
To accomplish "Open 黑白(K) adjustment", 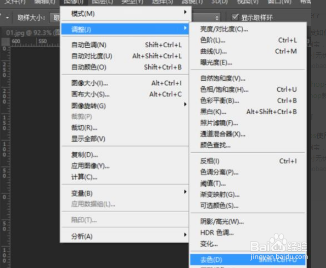I will tap(248, 112).
